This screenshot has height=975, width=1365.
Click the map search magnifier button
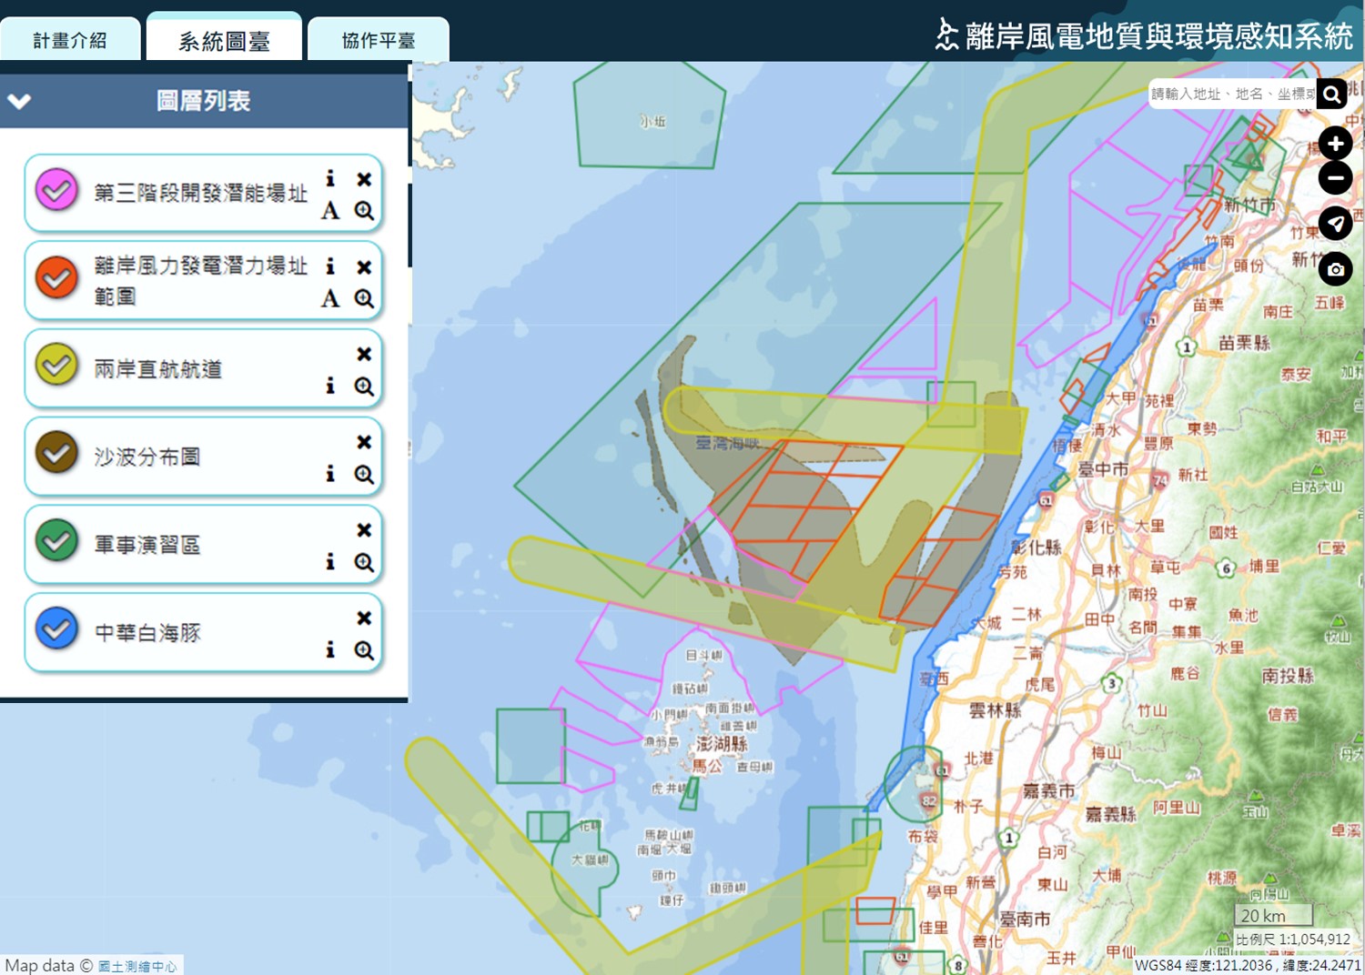click(1331, 94)
